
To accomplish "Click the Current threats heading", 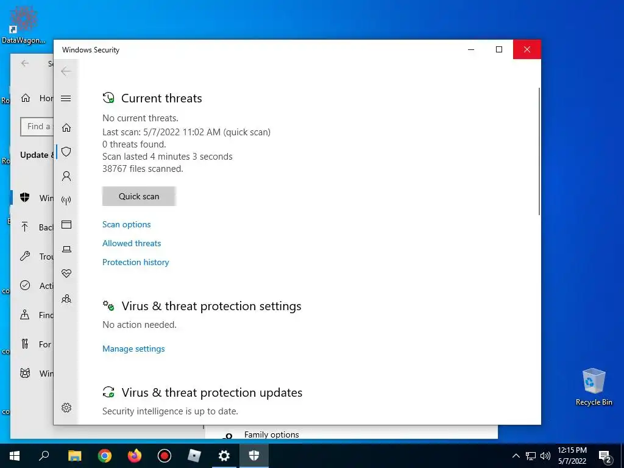I will point(161,98).
